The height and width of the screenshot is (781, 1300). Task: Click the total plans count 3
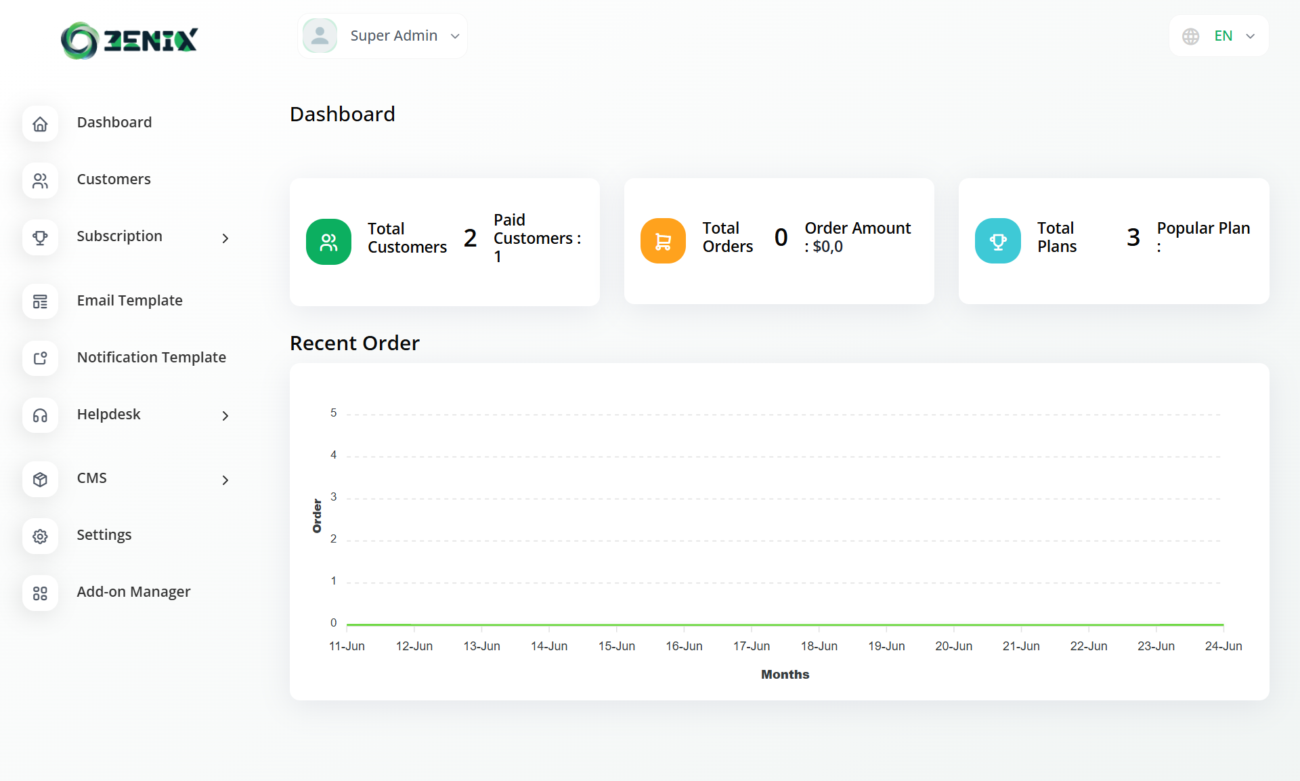(x=1133, y=237)
